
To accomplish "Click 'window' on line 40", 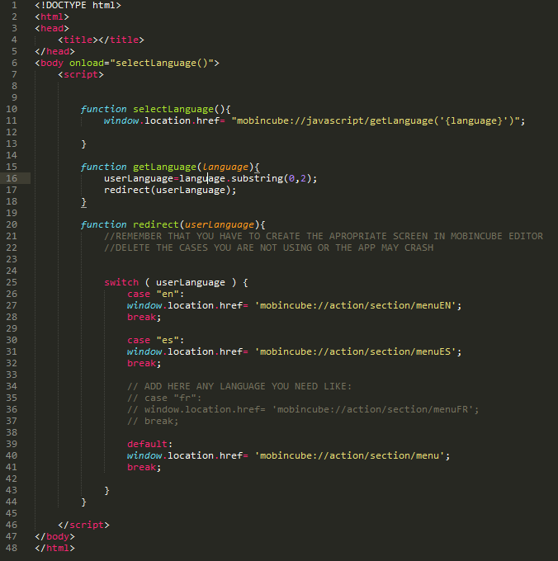I will coord(144,455).
